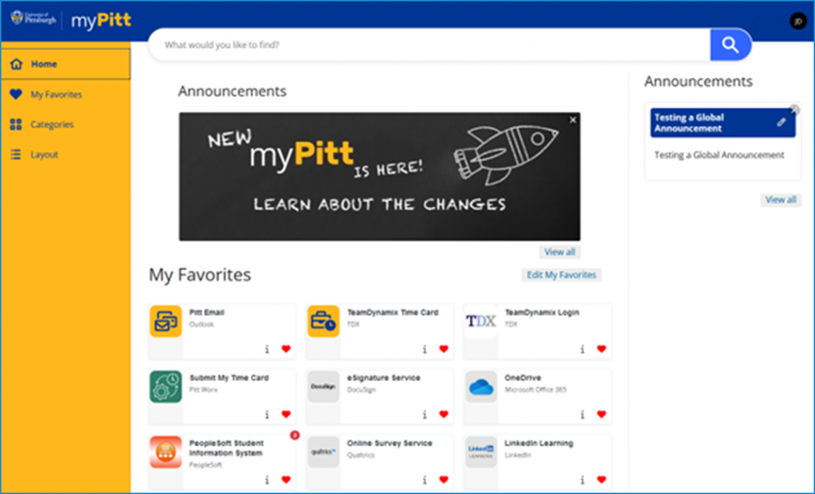Click the 'My Favorites' section heading
815x494 pixels.
[x=200, y=275]
